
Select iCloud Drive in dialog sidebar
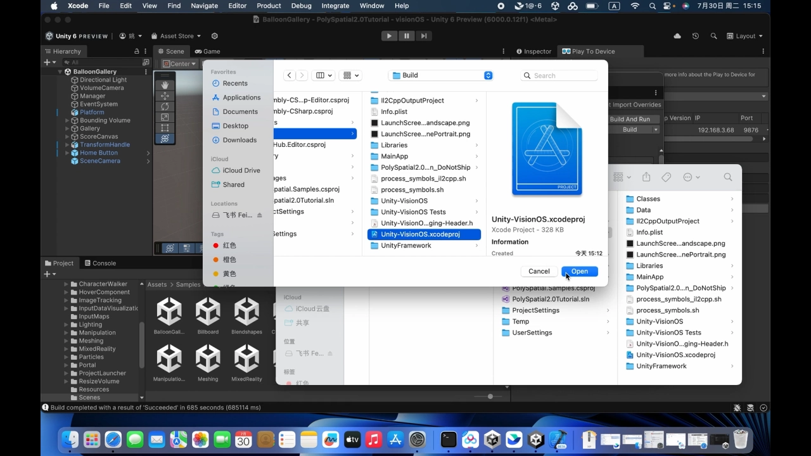pyautogui.click(x=236, y=170)
